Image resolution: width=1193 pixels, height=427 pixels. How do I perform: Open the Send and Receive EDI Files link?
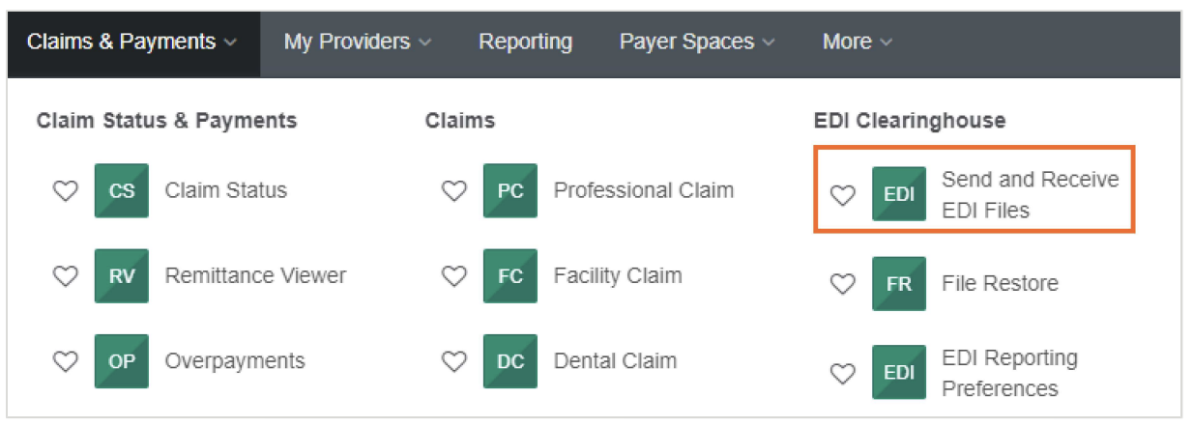pos(1030,194)
